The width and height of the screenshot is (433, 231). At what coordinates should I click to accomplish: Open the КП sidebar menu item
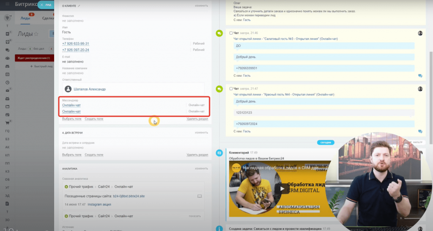coord(8,155)
